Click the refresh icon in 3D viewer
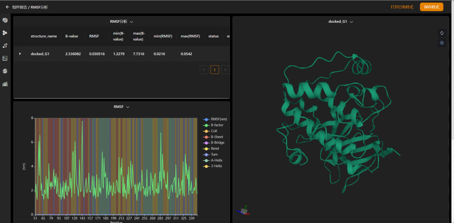The height and width of the screenshot is (223, 454). 442,33
